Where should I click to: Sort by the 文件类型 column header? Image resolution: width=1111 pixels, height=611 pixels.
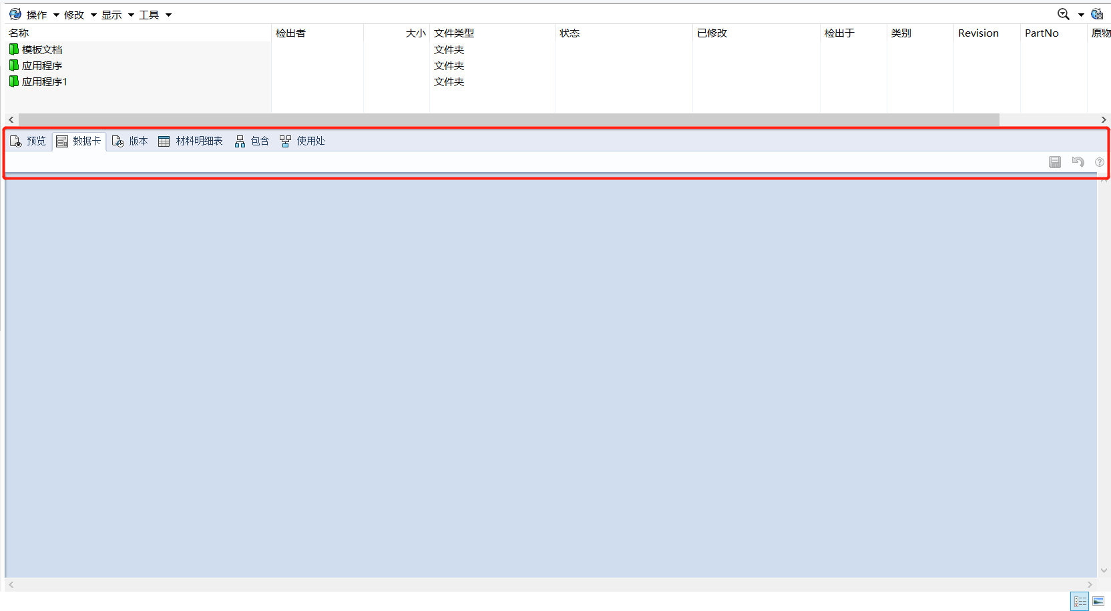pos(454,33)
